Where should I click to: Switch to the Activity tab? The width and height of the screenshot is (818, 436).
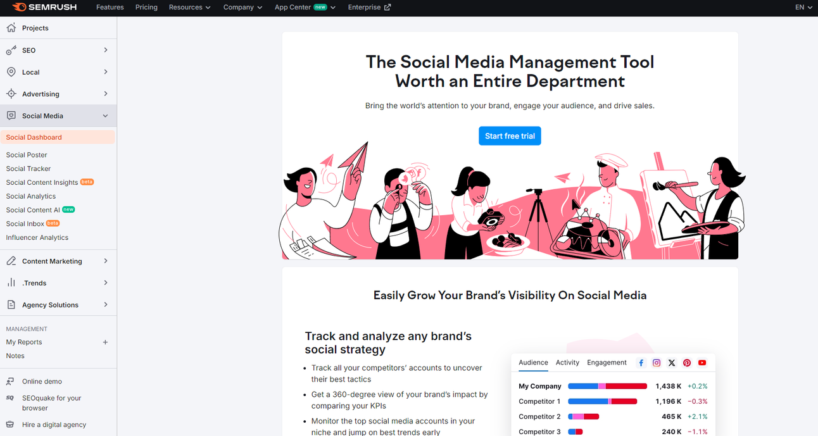coord(567,363)
